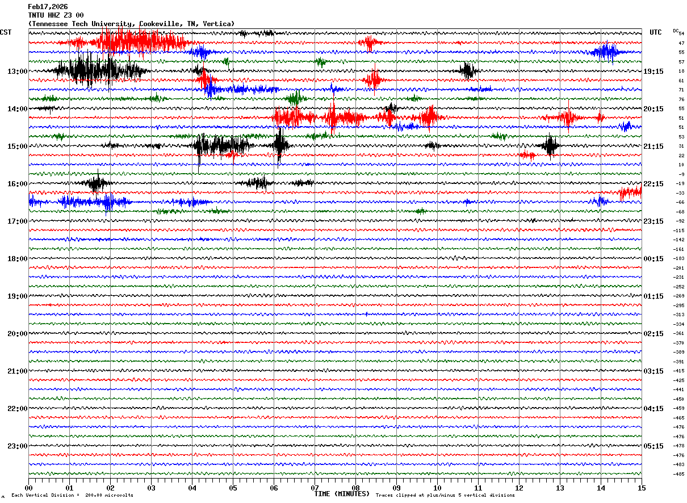The width and height of the screenshot is (687, 503).
Task: Click the Feb17,2026 date label
Action: click(x=48, y=7)
